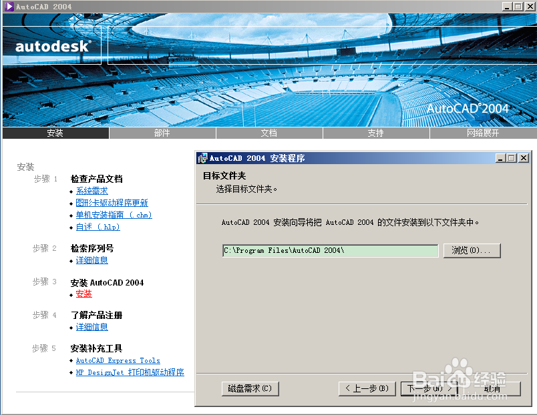Viewport: 537px width, 415px height.
Task: Close the main AutoCAD 2004 window
Action: tap(530, 7)
